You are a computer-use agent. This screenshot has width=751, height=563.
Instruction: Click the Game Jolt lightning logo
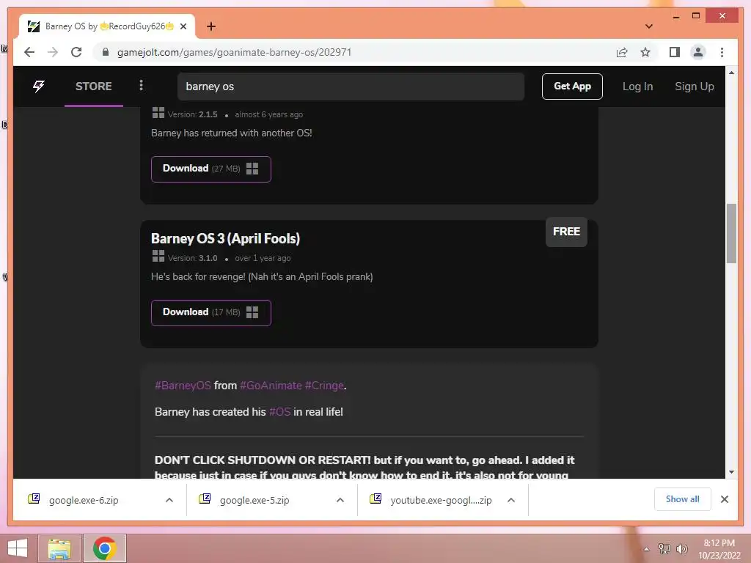pos(39,87)
